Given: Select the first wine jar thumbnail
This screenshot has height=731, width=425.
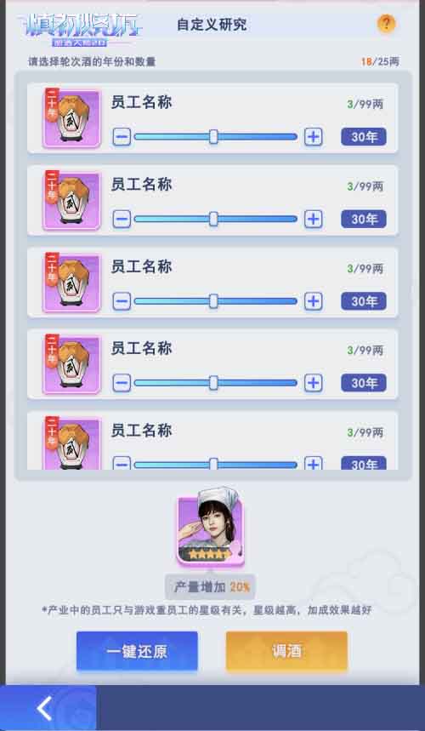Looking at the screenshot, I should [71, 118].
